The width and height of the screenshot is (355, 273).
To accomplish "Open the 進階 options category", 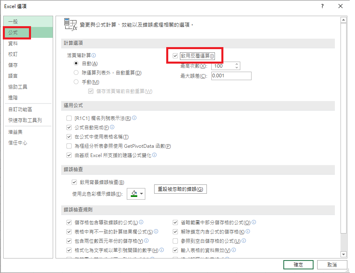I will click(28, 98).
